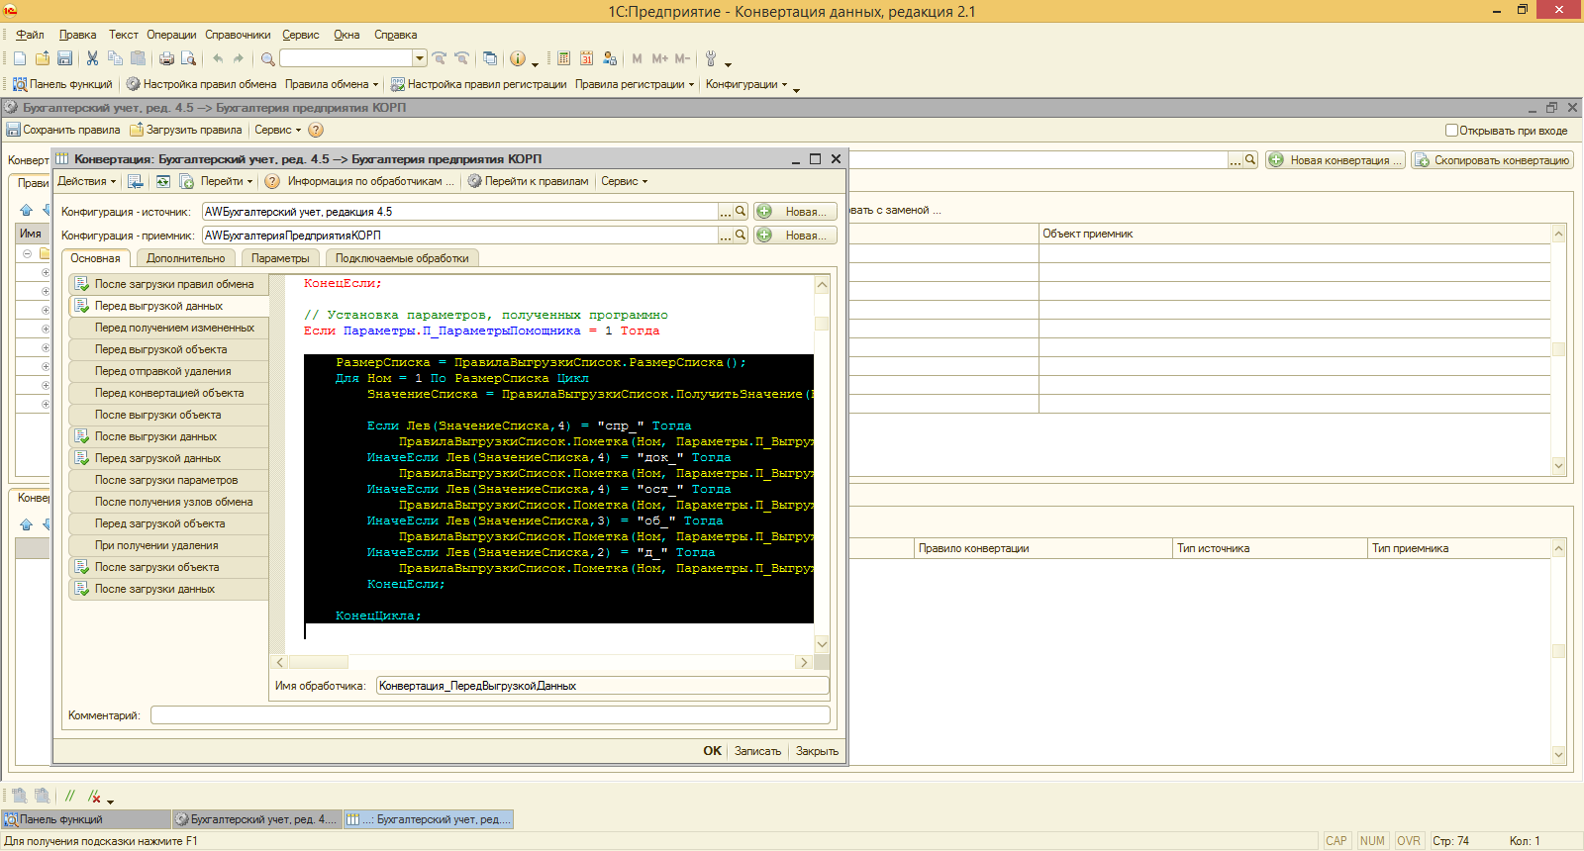Click the OK button in the conversion dialog
The width and height of the screenshot is (1584, 851).
point(713,751)
